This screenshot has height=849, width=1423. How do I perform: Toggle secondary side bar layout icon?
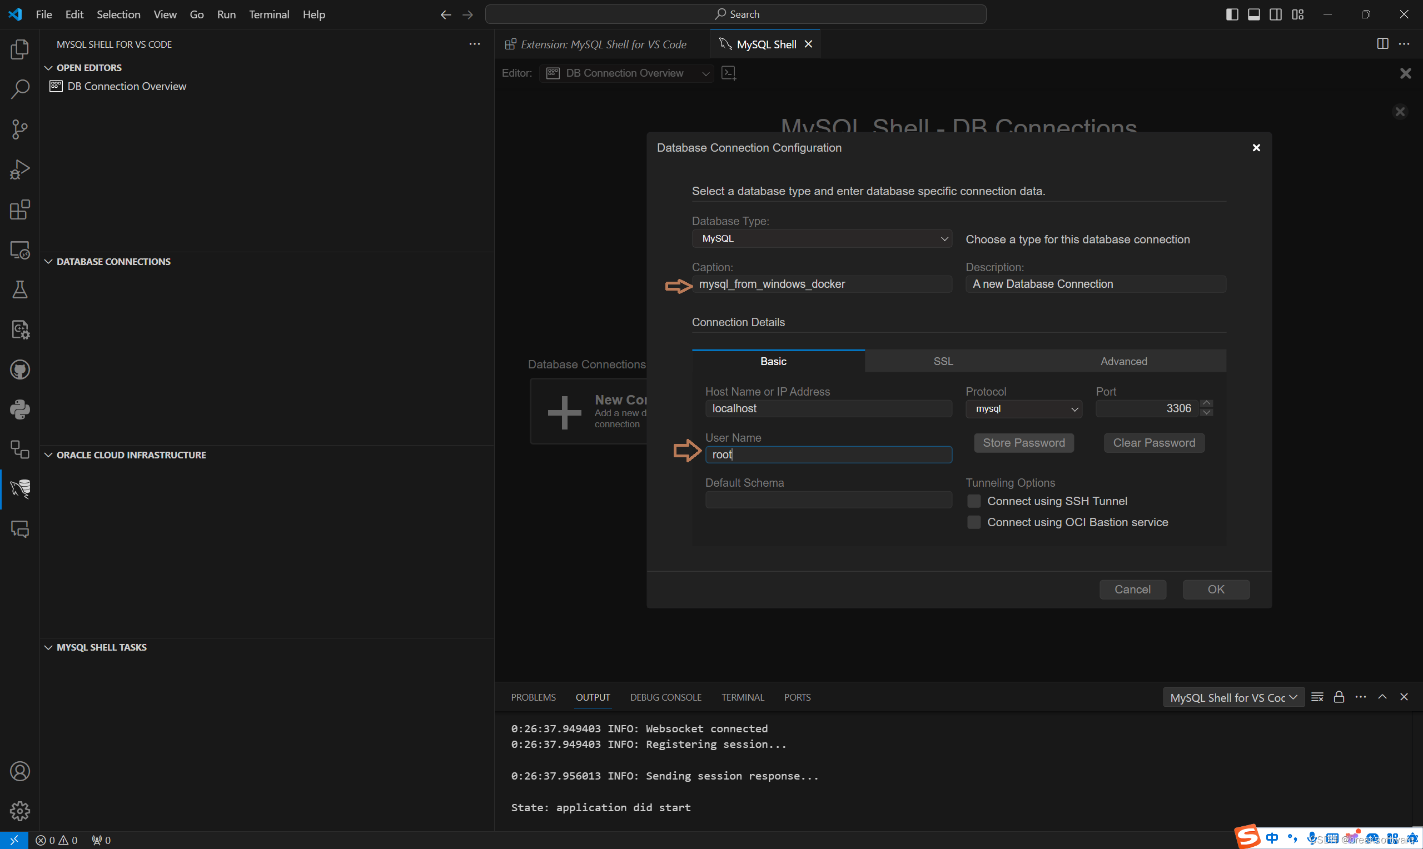click(1275, 14)
